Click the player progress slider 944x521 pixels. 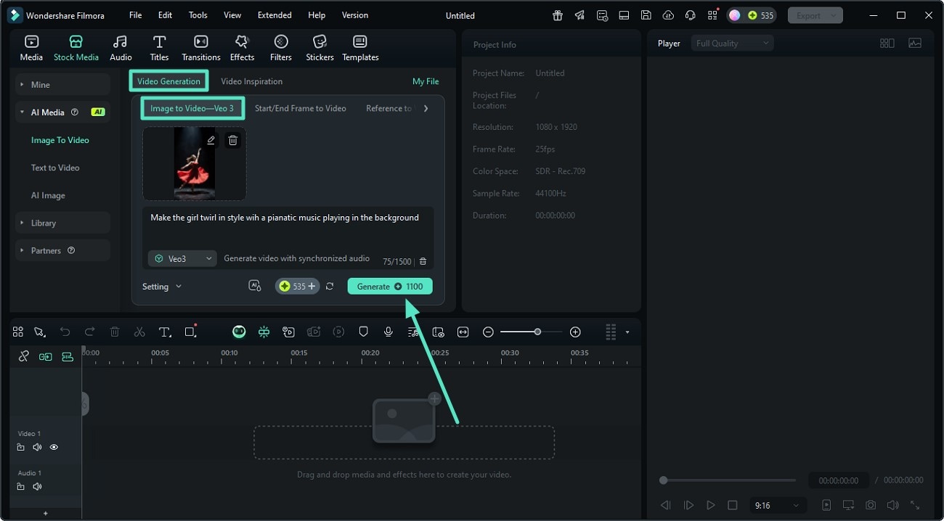[x=729, y=480]
